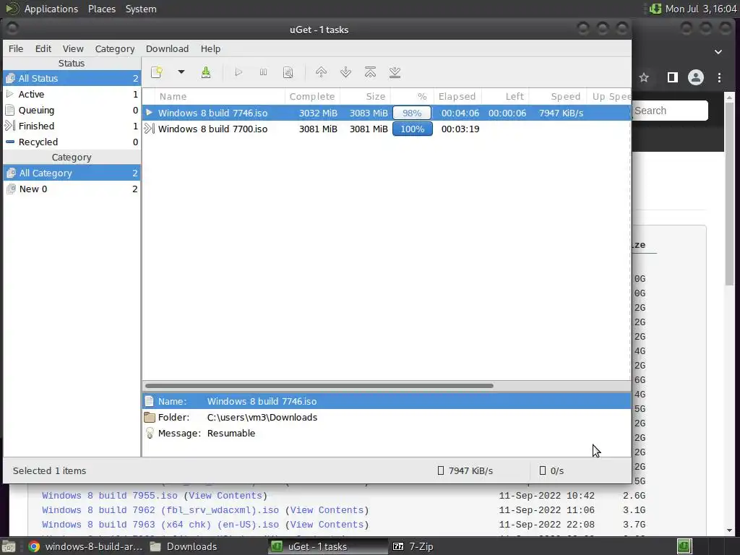
Task: Open Windows 8 build 7955.iso link in browser
Action: coord(110,496)
